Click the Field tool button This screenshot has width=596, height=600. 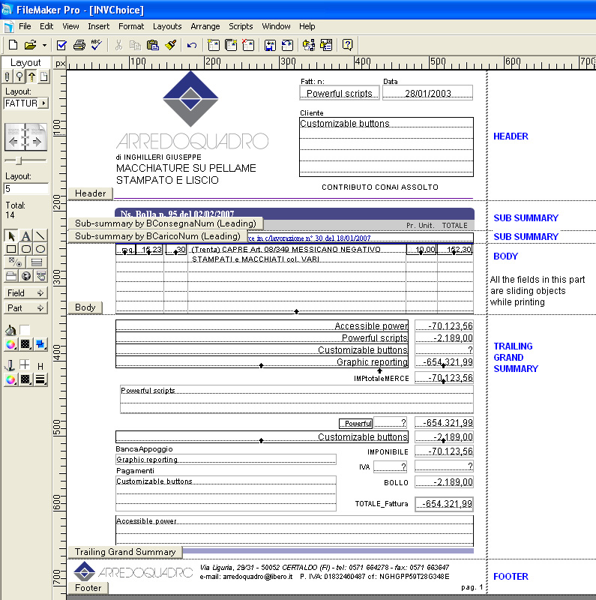[x=25, y=293]
